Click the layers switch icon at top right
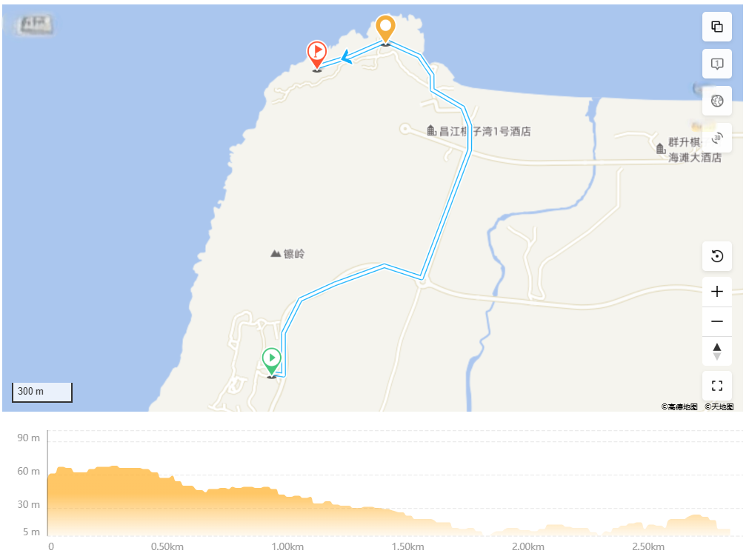This screenshot has width=749, height=559. [716, 27]
